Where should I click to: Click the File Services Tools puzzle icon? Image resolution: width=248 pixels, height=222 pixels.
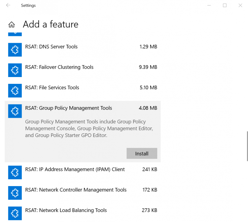point(15,91)
